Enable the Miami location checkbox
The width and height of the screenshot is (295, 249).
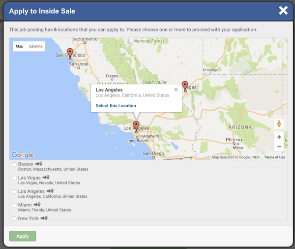point(15,205)
